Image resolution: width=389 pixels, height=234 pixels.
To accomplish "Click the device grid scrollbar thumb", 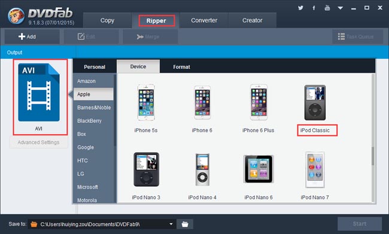I will [x=373, y=156].
